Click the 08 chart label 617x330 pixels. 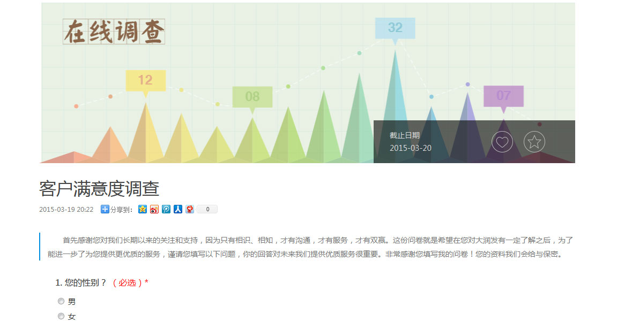click(252, 96)
